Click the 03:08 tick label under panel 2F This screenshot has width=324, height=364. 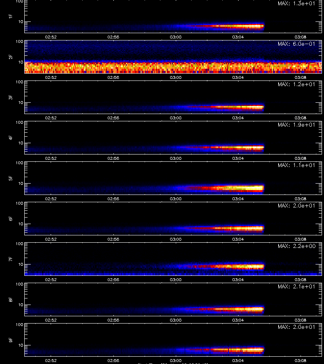click(300, 77)
